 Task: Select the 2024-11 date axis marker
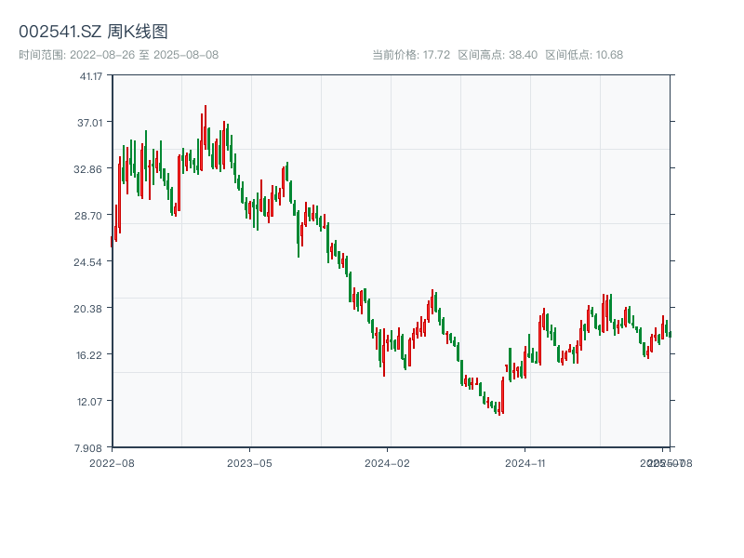[526, 462]
